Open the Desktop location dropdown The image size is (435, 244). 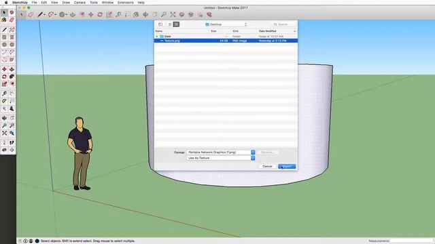point(226,24)
